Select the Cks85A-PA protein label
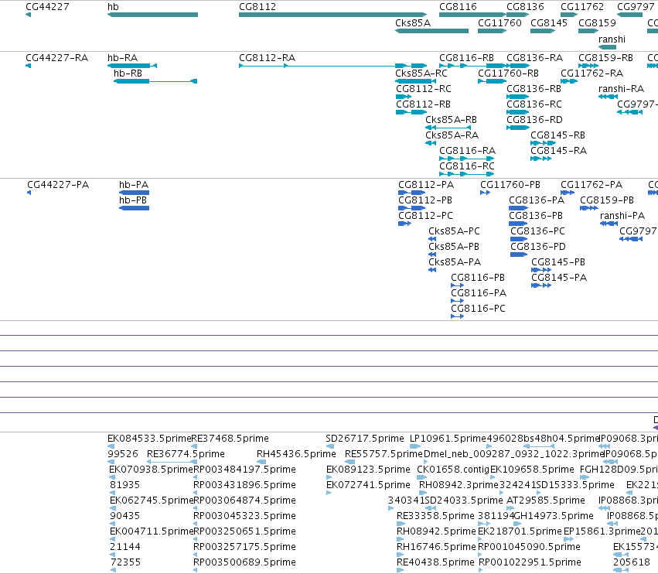The image size is (658, 574). pos(455,262)
